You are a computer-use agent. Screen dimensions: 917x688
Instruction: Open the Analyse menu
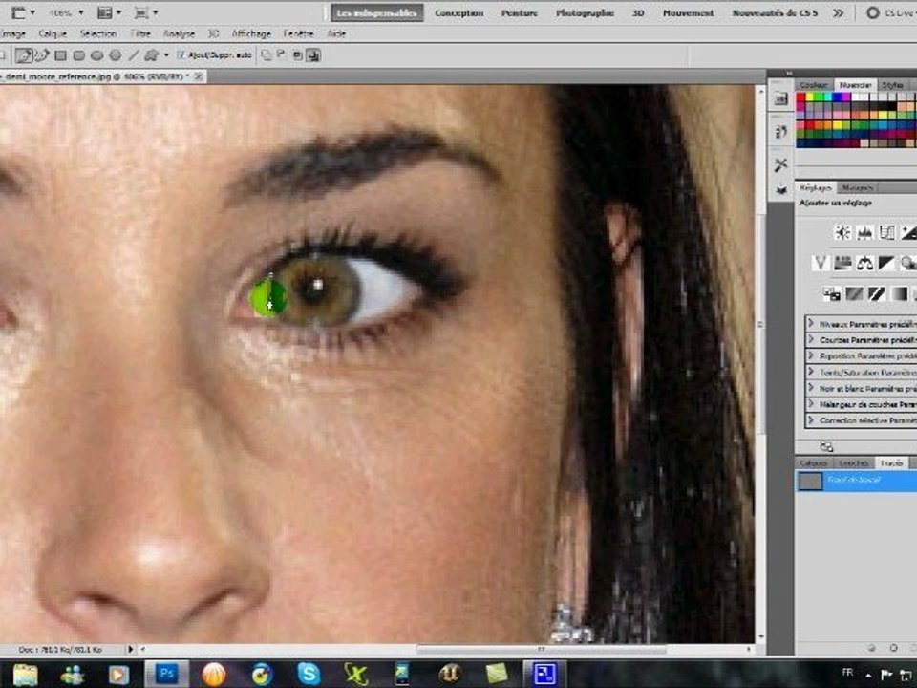(179, 34)
